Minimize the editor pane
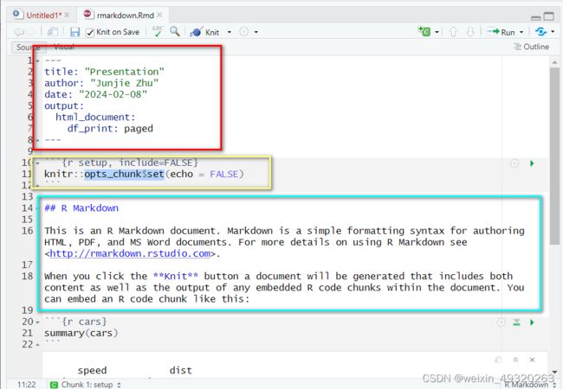 (535, 17)
